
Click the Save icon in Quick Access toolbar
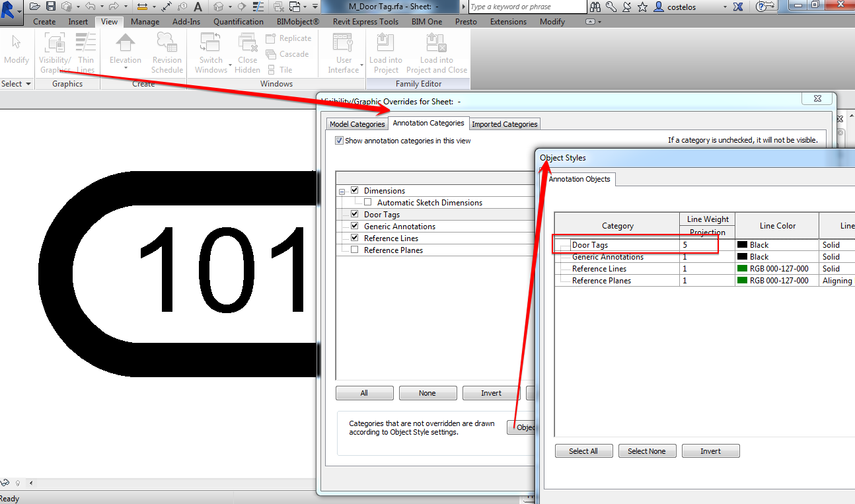tap(50, 6)
